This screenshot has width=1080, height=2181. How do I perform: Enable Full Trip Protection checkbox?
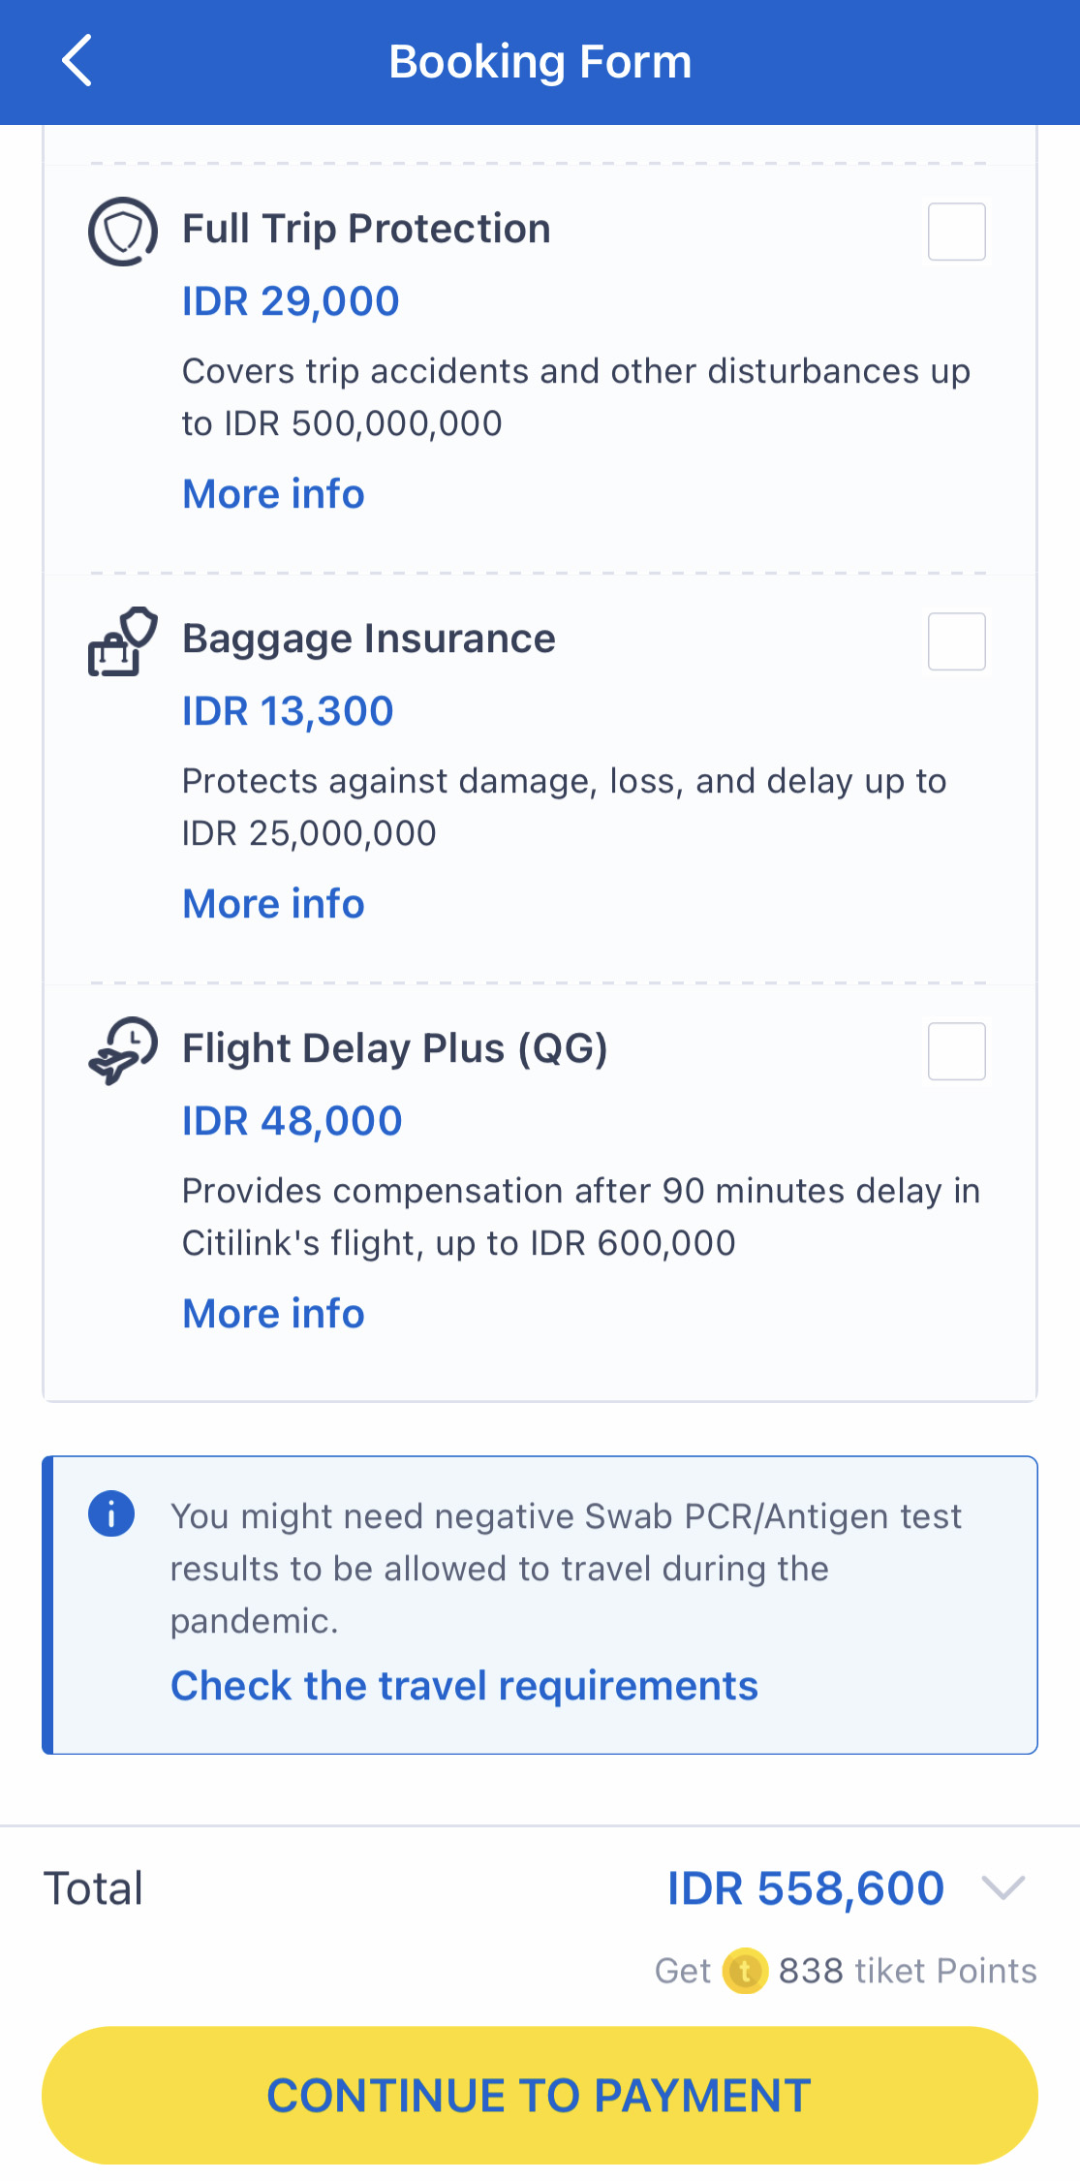tap(957, 232)
